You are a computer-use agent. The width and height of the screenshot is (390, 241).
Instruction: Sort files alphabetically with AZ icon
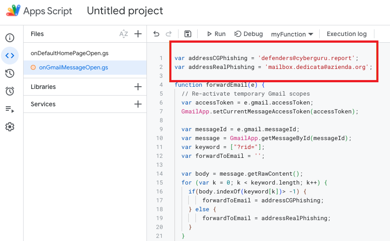124,34
